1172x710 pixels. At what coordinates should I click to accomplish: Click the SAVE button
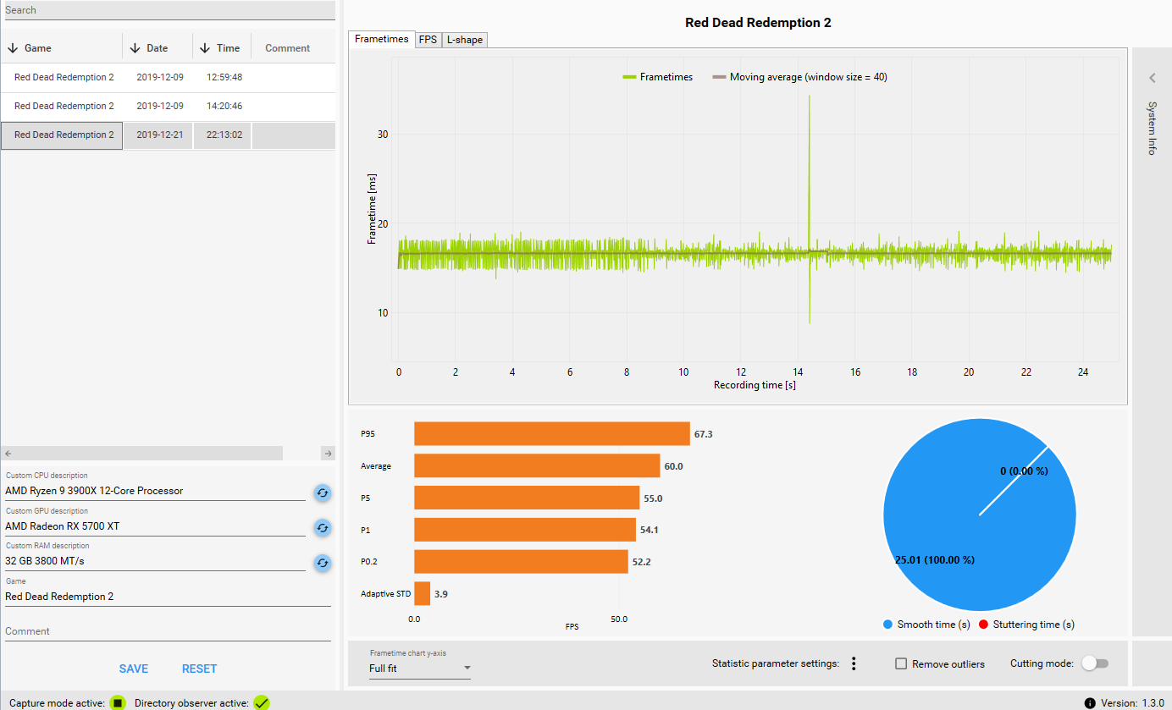134,669
